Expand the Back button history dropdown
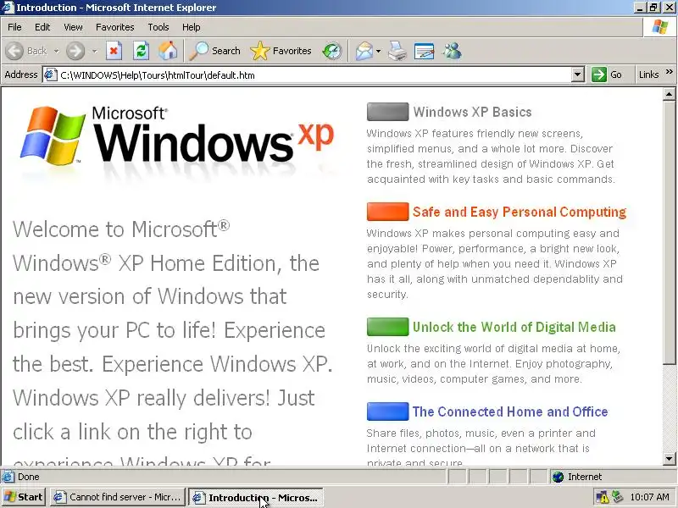The image size is (678, 508). tap(56, 51)
